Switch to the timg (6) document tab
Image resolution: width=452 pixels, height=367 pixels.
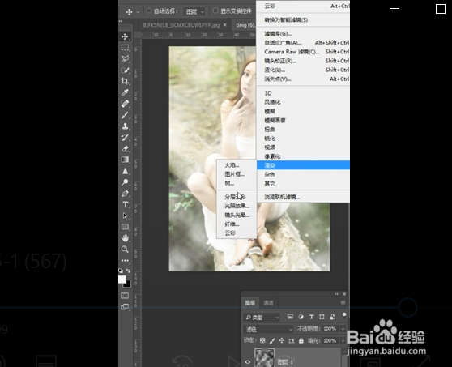[245, 25]
